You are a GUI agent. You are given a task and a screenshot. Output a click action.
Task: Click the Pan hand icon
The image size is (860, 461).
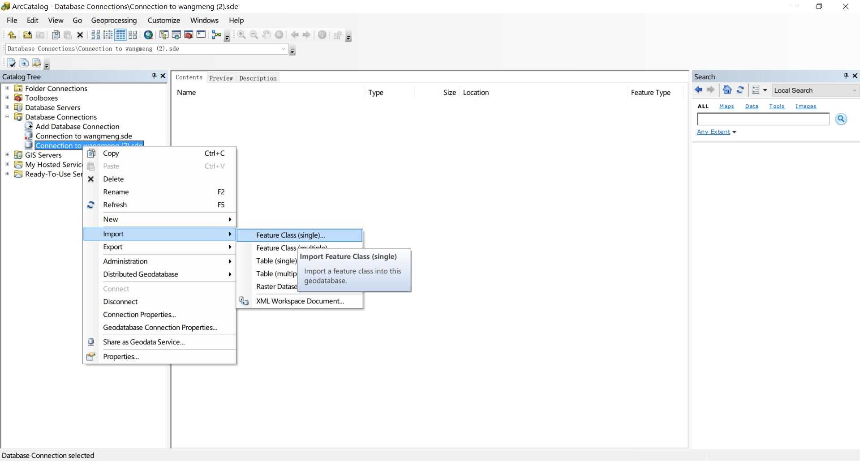[267, 35]
